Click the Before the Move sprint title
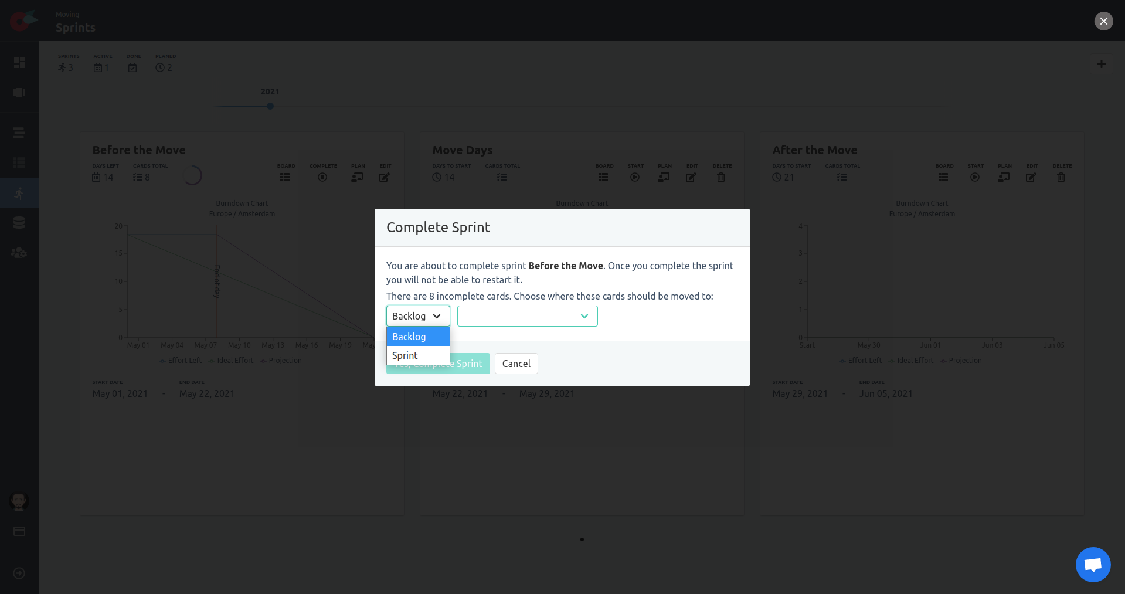Screen dimensions: 1125x594 click(139, 150)
